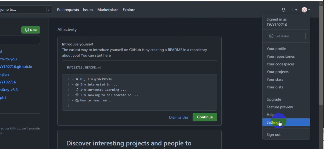
Task: Click the Set status button
Action: 286,36
